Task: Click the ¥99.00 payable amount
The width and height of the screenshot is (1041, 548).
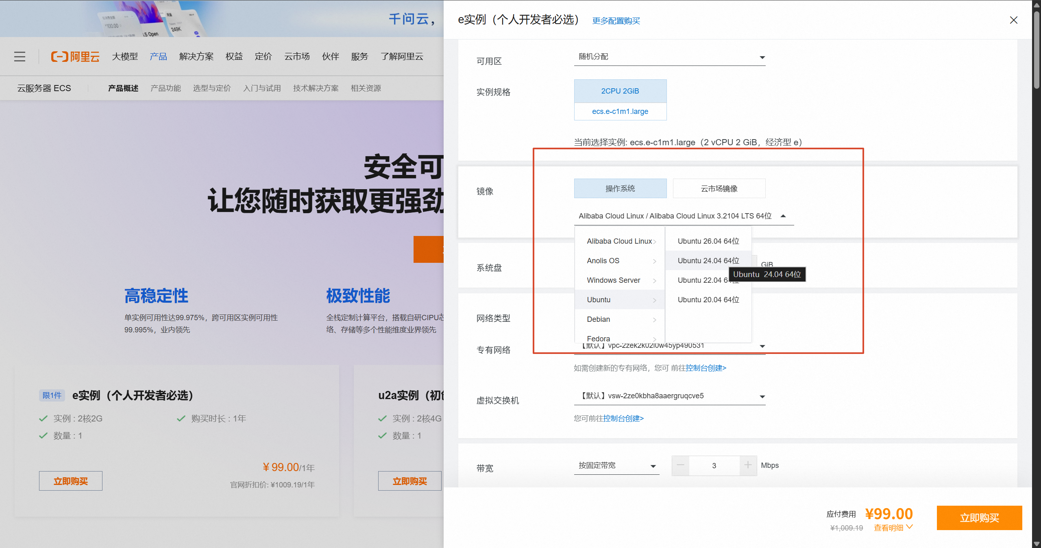Action: pyautogui.click(x=889, y=514)
